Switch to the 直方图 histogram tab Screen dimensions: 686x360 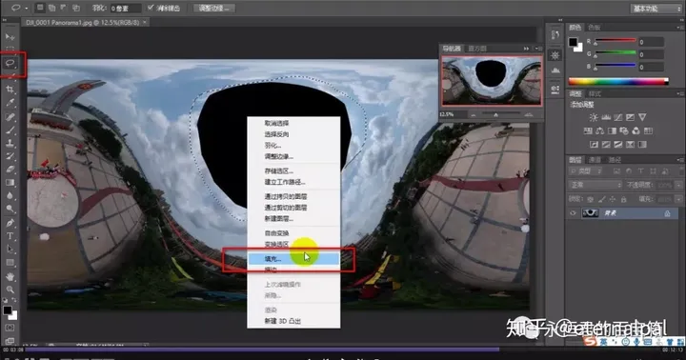pyautogui.click(x=477, y=49)
